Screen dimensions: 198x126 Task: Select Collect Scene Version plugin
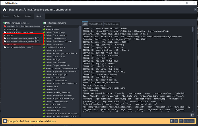coord(61,107)
